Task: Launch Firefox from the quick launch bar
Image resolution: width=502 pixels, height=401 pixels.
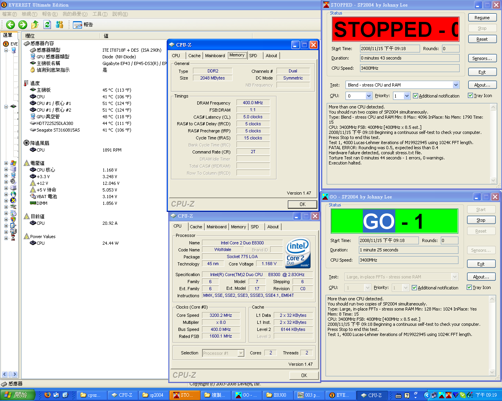Action: 47,395
